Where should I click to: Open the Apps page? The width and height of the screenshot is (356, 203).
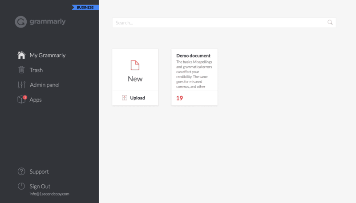tap(36, 100)
